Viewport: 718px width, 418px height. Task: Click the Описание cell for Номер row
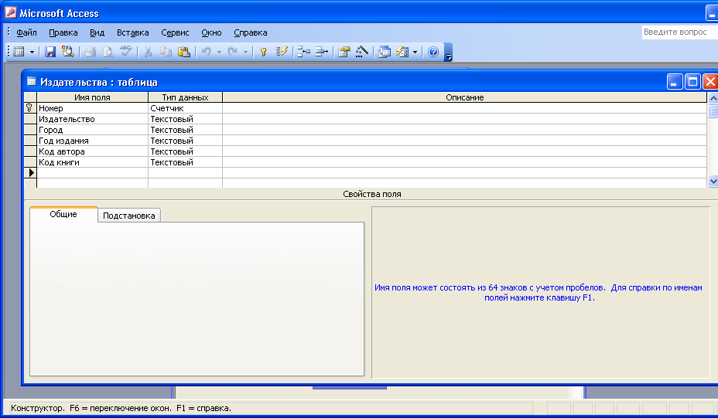point(465,108)
